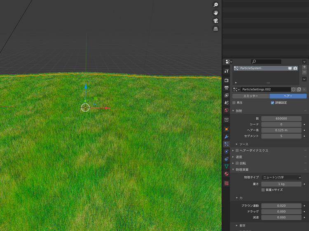
Task: Toggle camera view with the camera icon
Action: click(215, 21)
